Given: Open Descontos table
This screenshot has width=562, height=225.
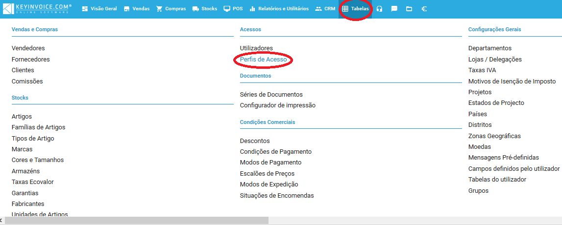Looking at the screenshot, I should (255, 141).
